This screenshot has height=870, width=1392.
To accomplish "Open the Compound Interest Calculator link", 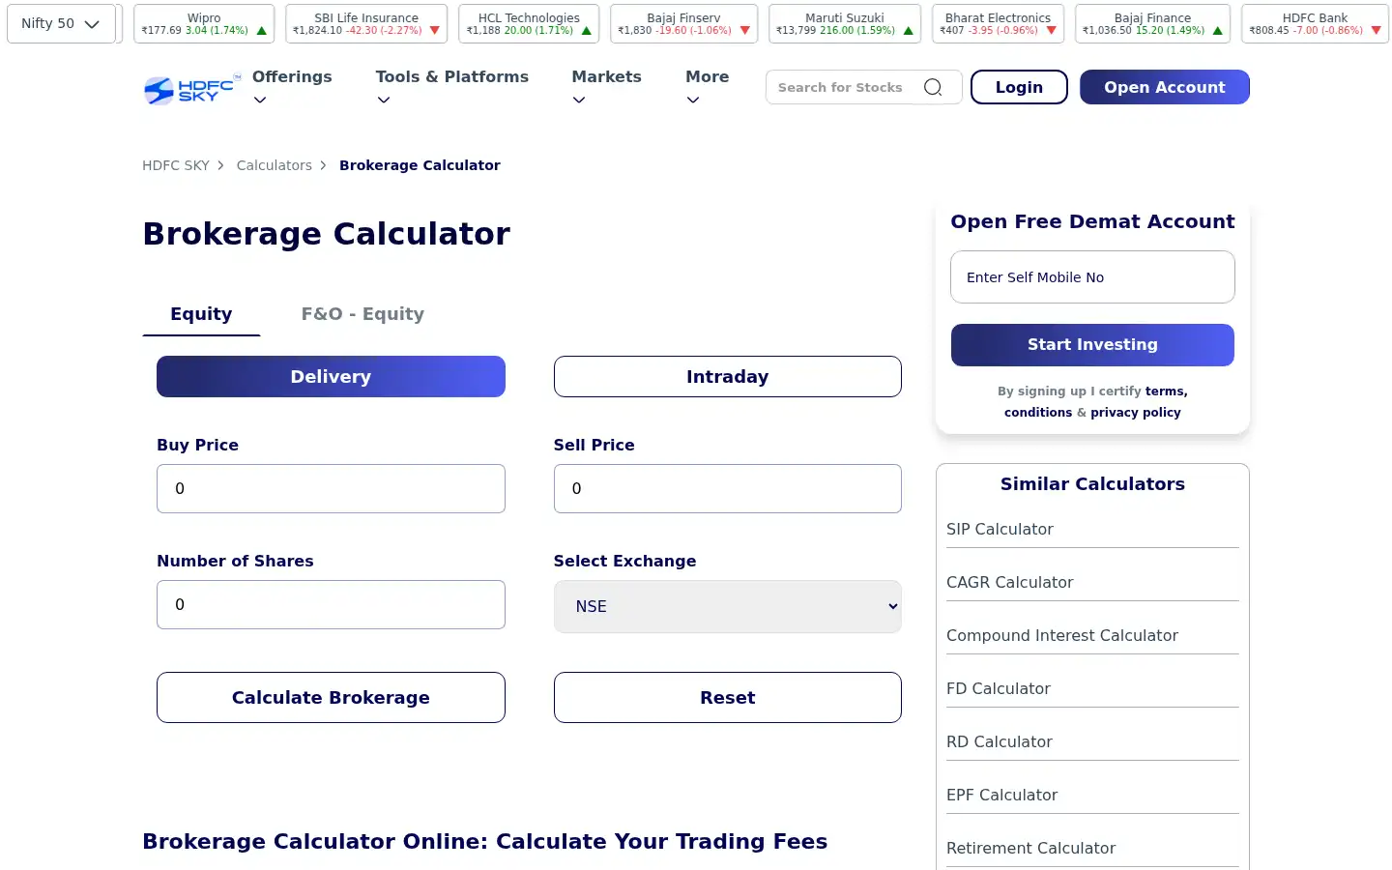I will [x=1061, y=636].
